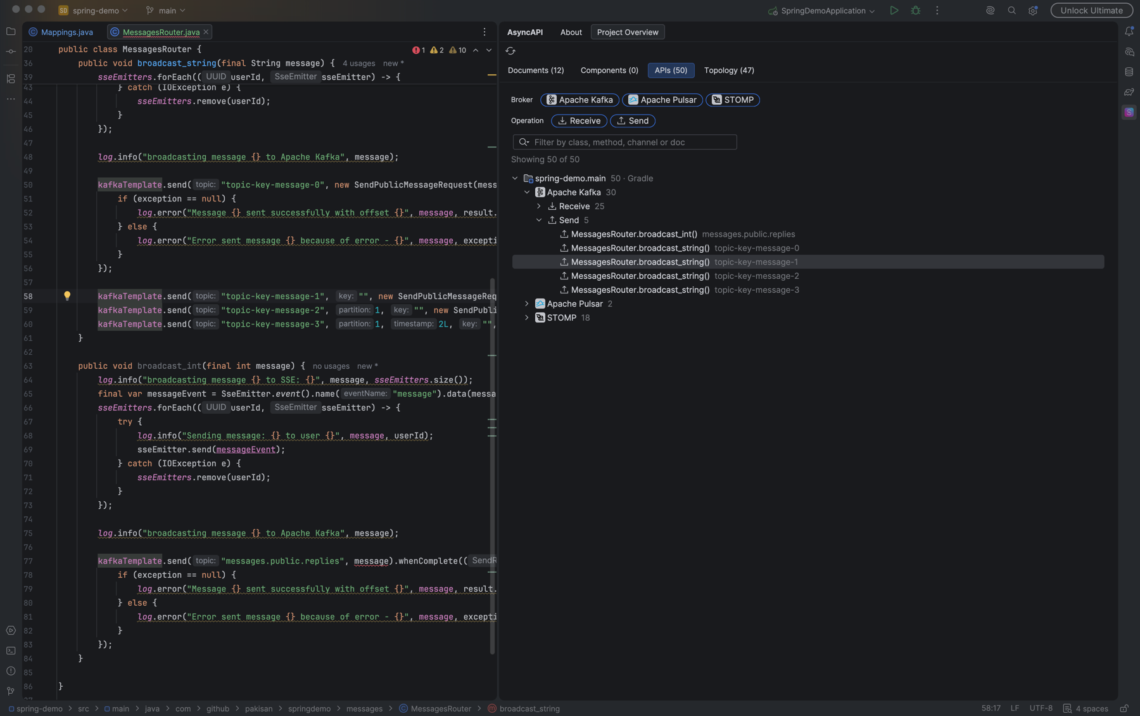Viewport: 1140px width, 716px height.
Task: Click the lightbulb quick-fix icon on line 58
Action: (67, 296)
